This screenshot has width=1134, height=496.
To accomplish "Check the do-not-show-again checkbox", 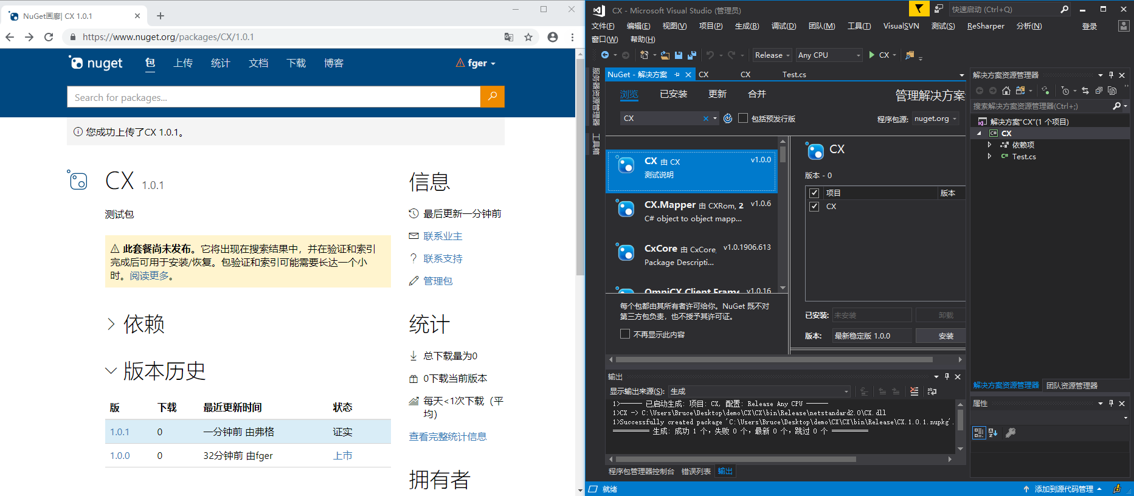I will point(624,334).
